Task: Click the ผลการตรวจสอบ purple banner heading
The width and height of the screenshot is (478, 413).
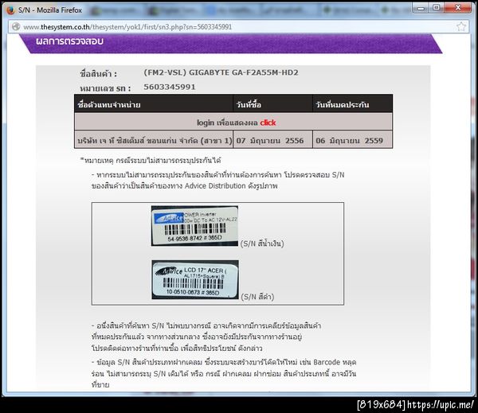Action: click(69, 41)
